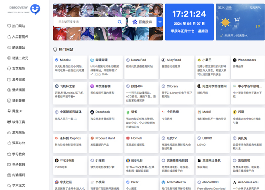Select 文艺视听 in sidebar
Image resolution: width=265 pixels, height=190 pixels.
pos(16,68)
